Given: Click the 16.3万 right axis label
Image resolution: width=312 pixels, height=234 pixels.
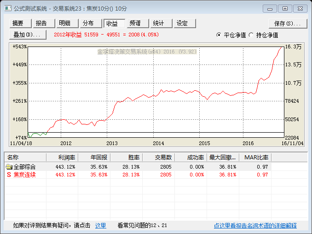Looking at the screenshot, I should [x=293, y=47].
